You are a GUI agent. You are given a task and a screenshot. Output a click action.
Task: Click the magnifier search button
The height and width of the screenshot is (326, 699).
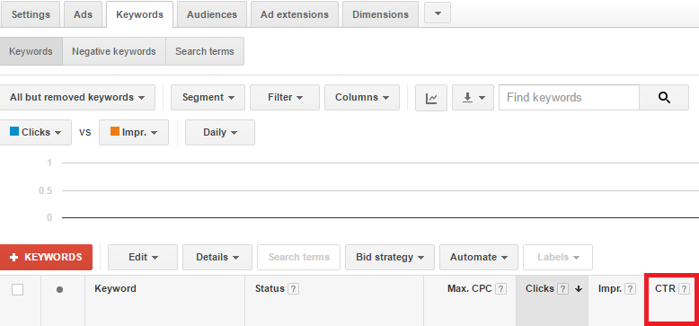click(x=664, y=98)
